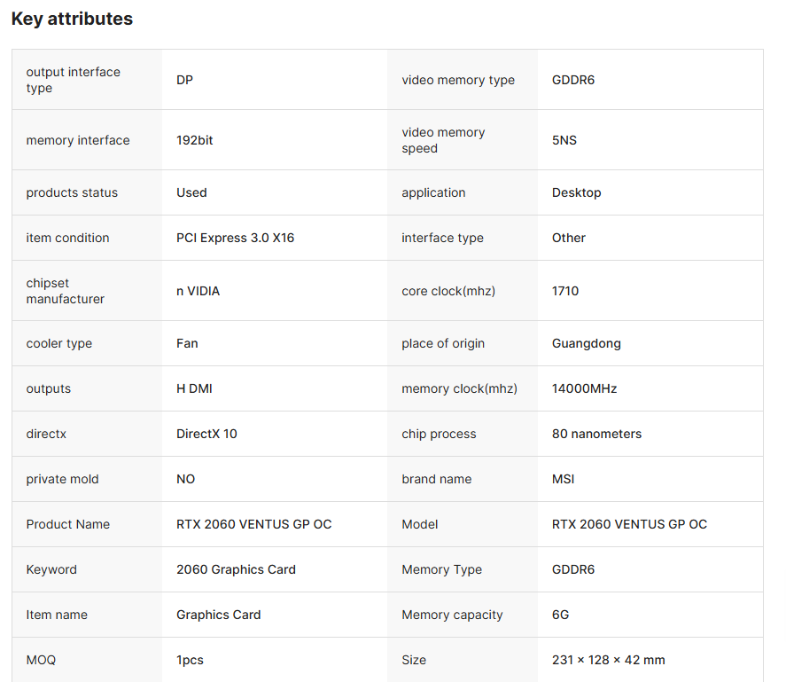
Task: Click the 'MOQ' label
Action: [41, 660]
